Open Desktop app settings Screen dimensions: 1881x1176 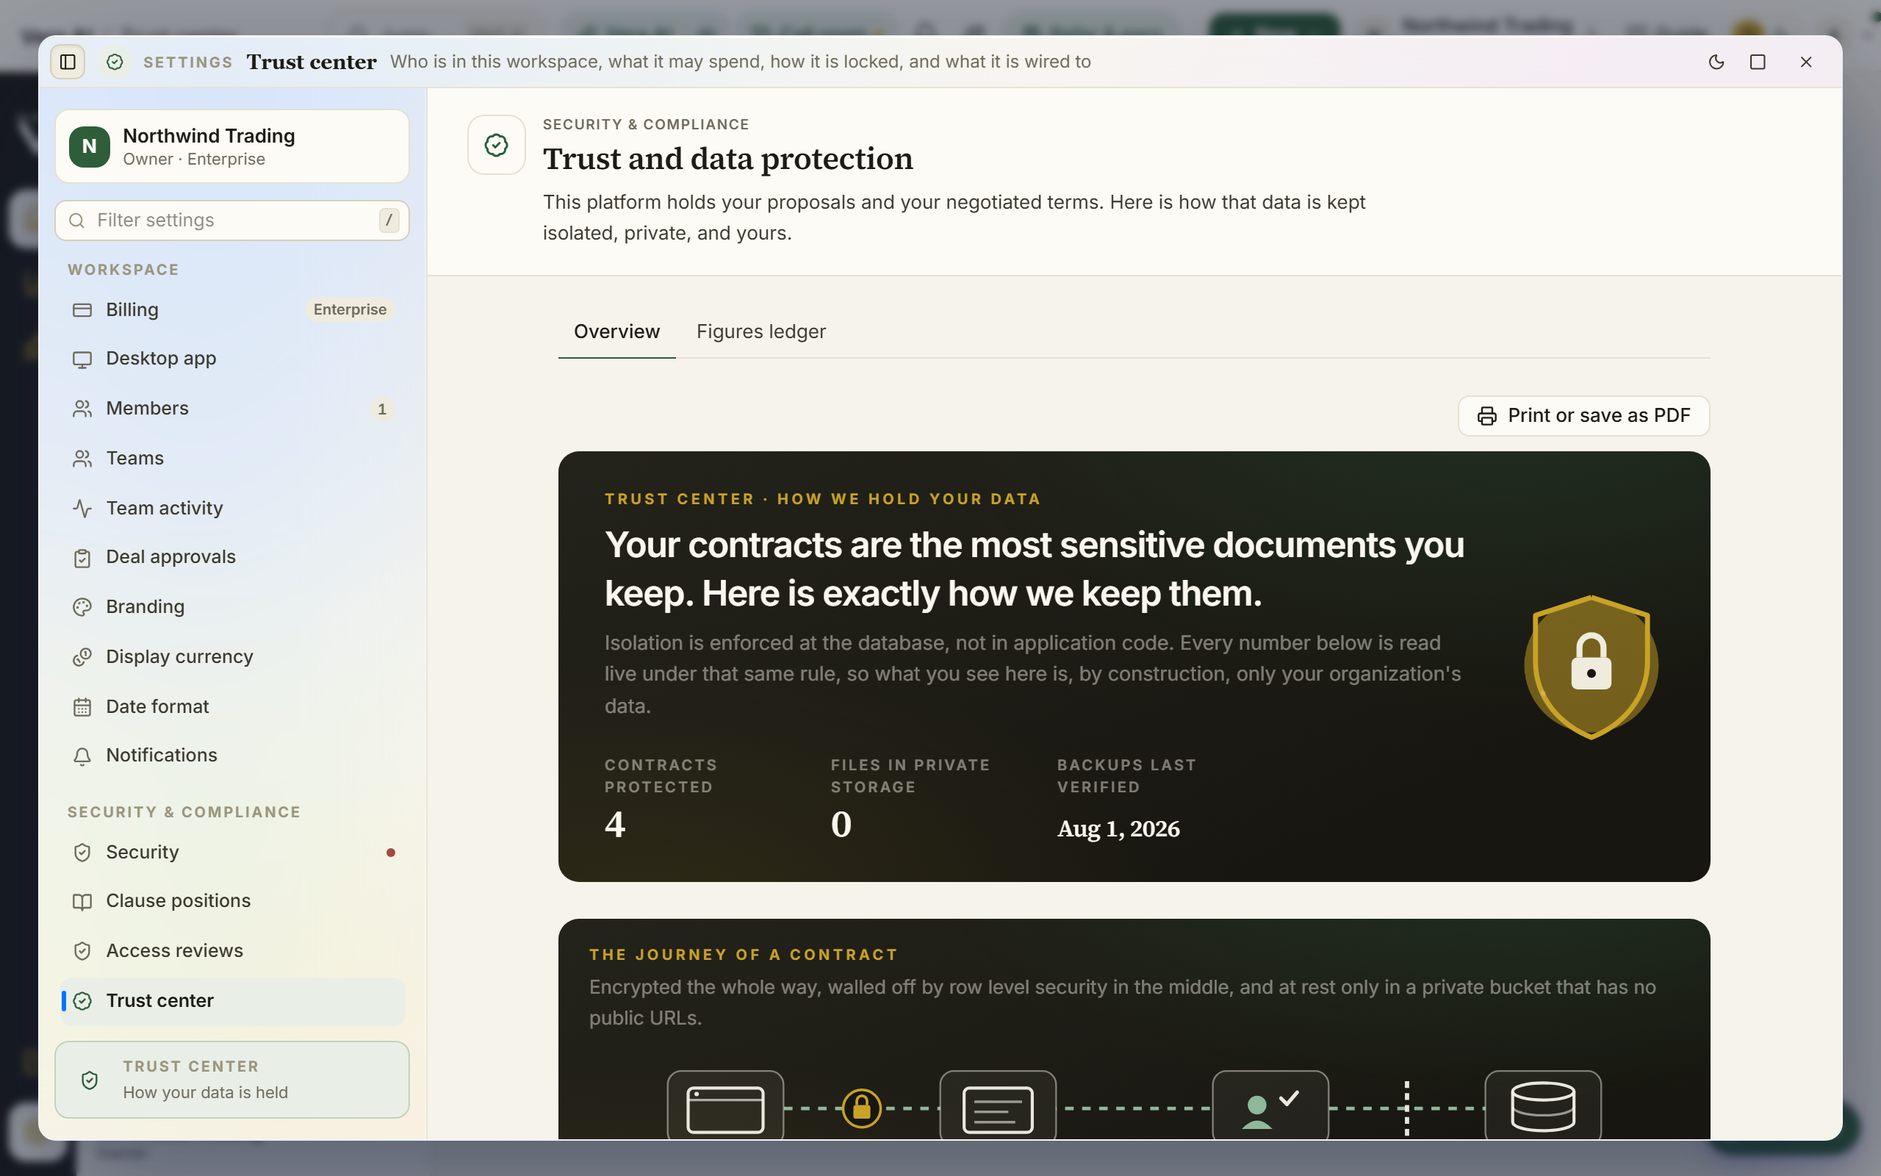tap(232, 359)
